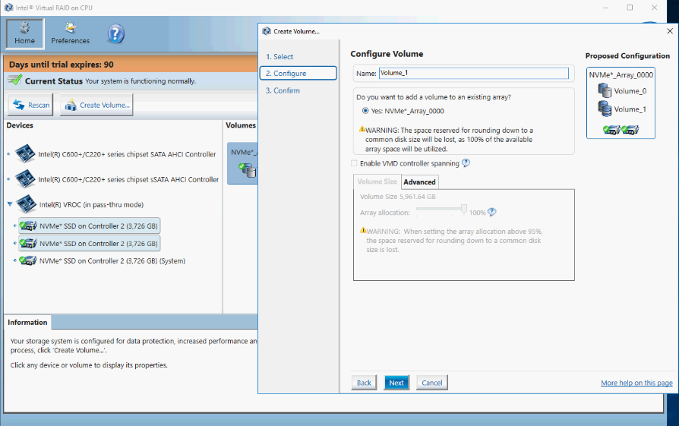
Task: Select the second NVMe SSD on Controller 2
Action: [89, 243]
